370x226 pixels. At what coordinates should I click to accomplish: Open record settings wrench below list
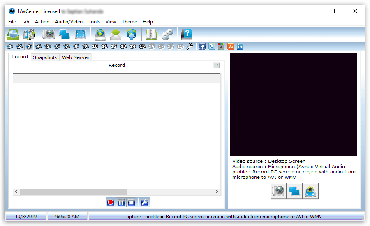(x=144, y=202)
